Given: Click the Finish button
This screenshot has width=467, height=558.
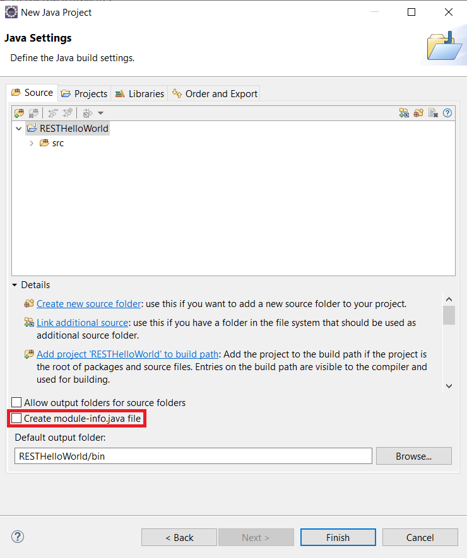Looking at the screenshot, I should click(338, 537).
